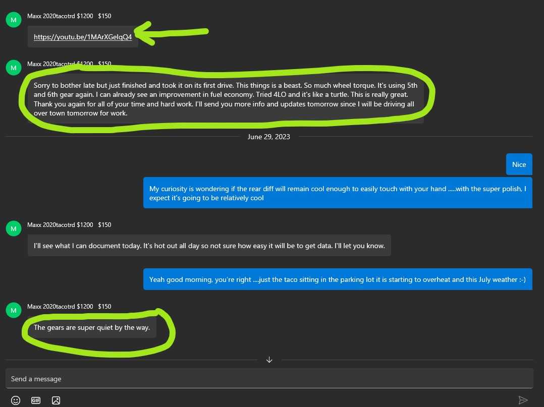
Task: Click the June 29, 2023 date separator
Action: point(269,137)
